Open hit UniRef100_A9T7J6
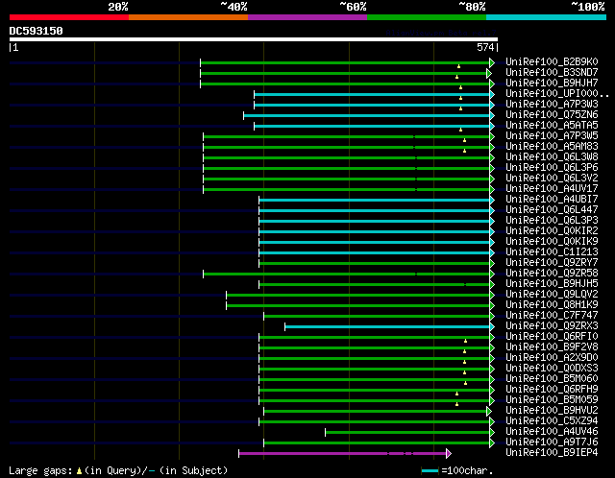The height and width of the screenshot is (478, 615). [x=552, y=442]
